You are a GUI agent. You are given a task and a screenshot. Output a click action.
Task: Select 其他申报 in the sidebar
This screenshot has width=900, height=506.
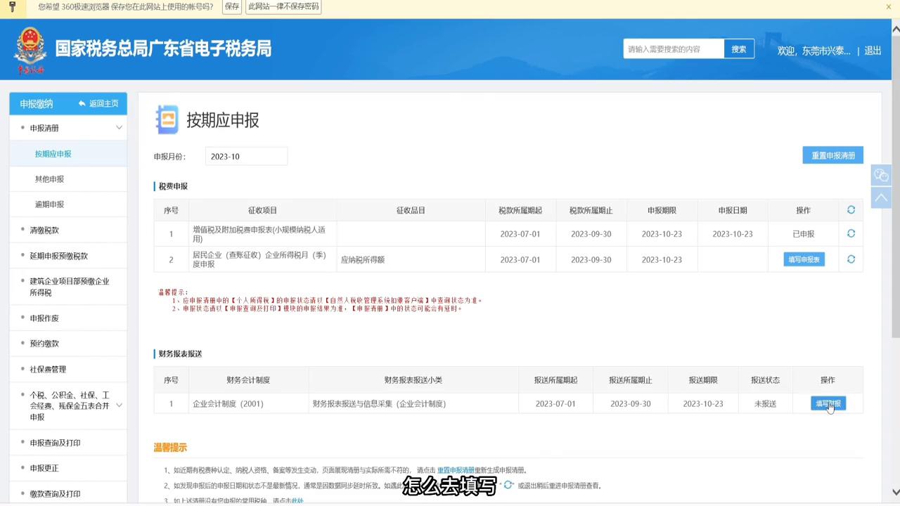(x=49, y=179)
